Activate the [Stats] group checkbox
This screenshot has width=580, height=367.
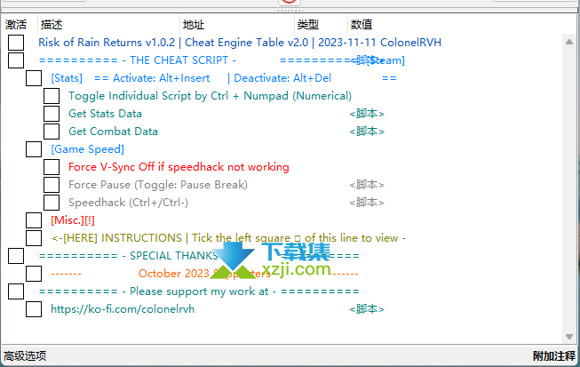coord(34,78)
